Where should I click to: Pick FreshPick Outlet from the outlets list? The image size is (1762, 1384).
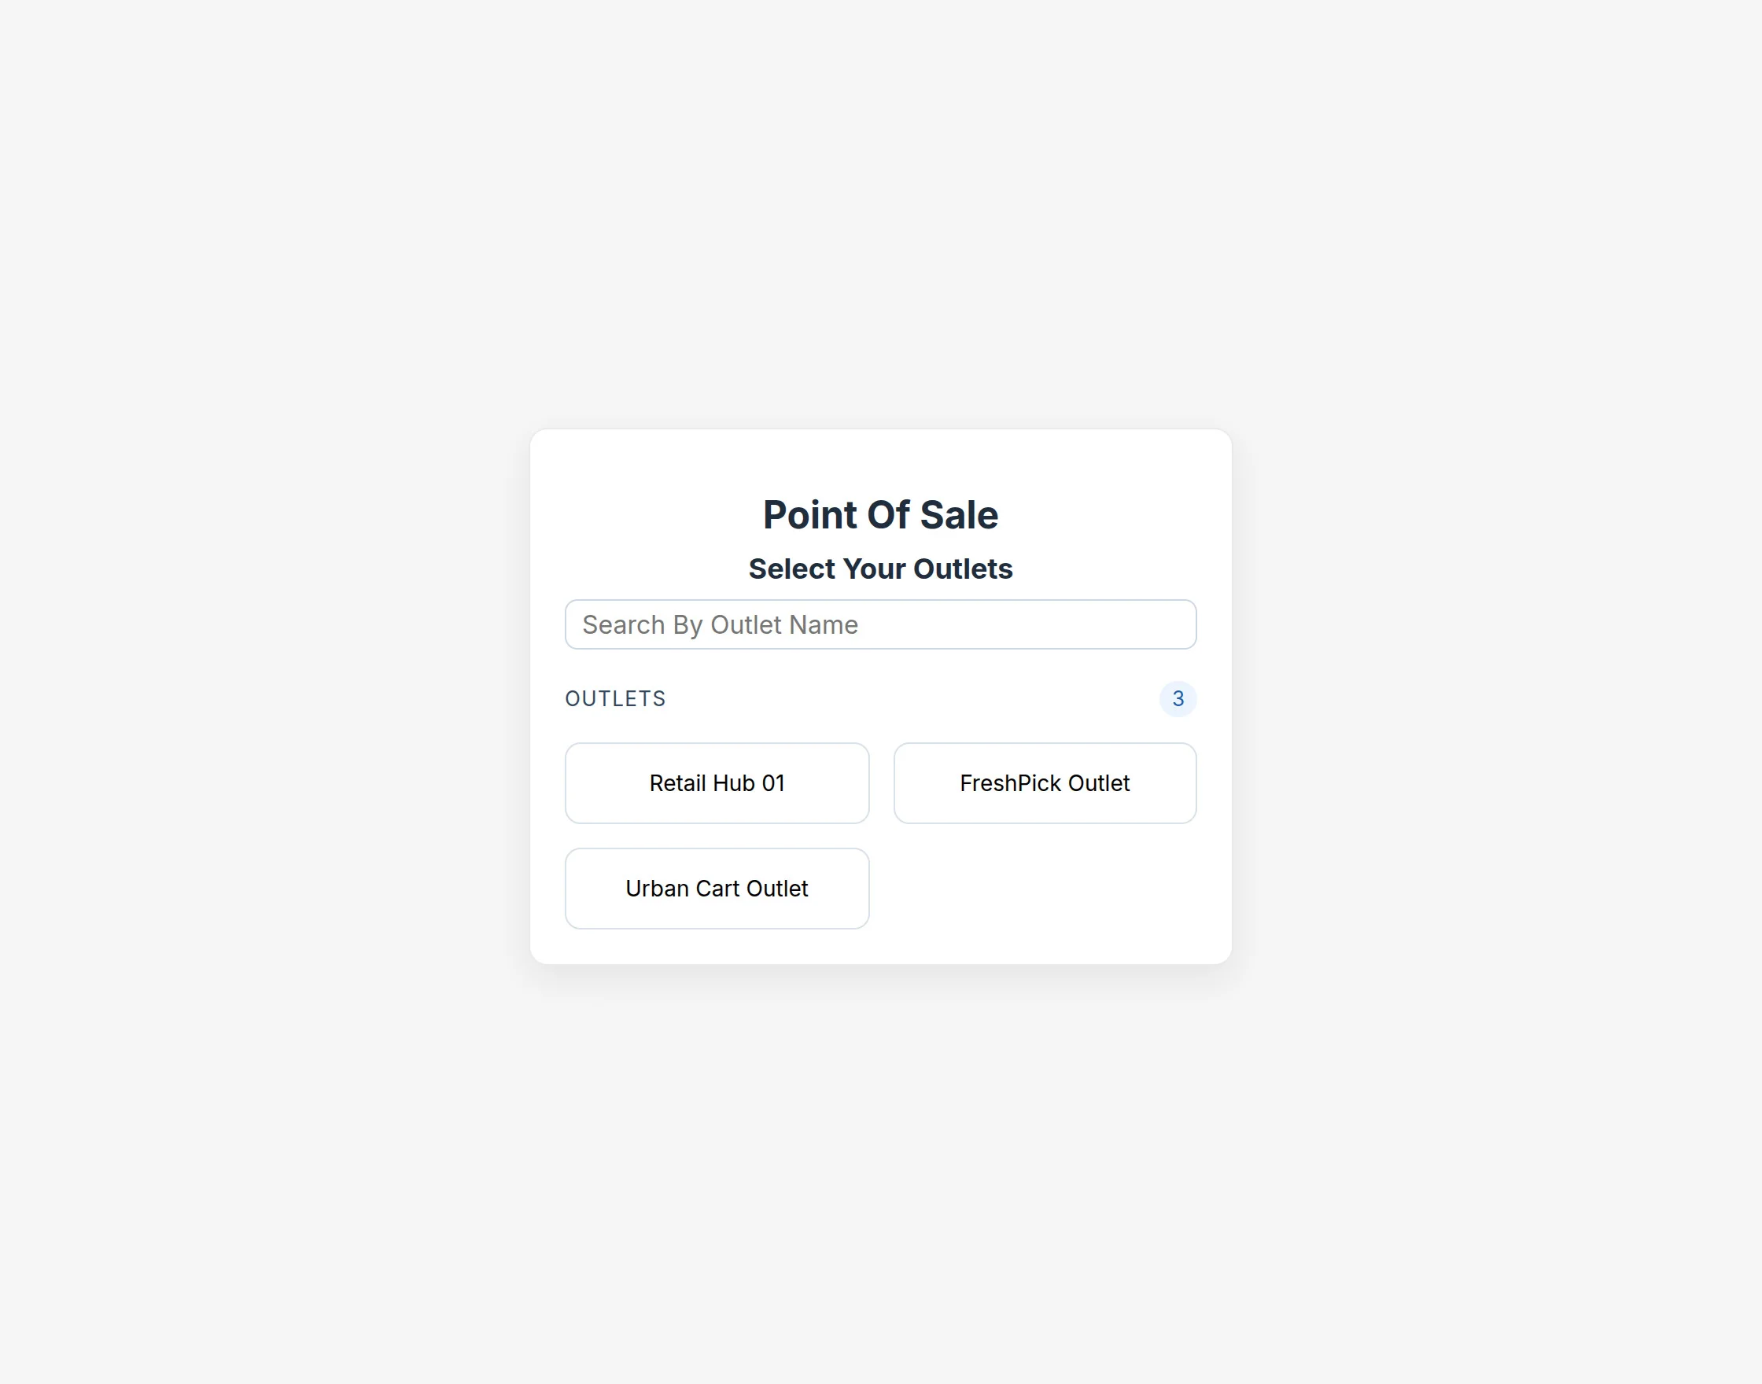pyautogui.click(x=1044, y=782)
